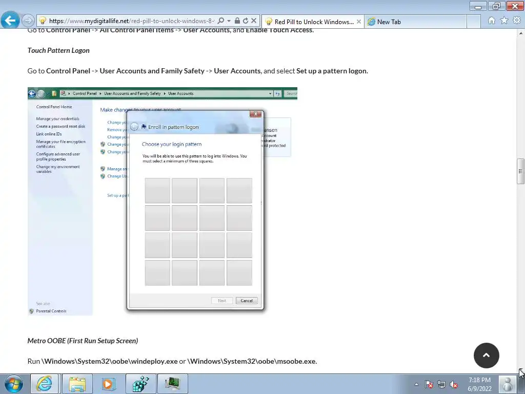Click the scroll-to-top round arrow button

click(x=487, y=356)
